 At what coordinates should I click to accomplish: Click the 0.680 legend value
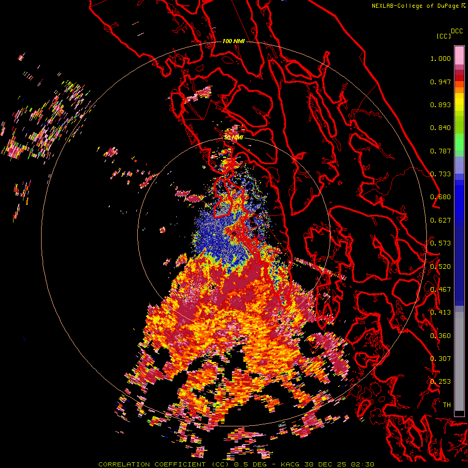tap(440, 197)
